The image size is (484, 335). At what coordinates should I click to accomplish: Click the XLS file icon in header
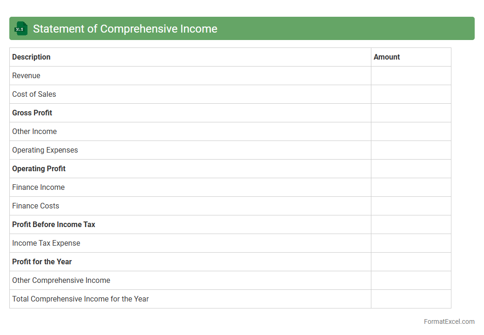coord(21,29)
